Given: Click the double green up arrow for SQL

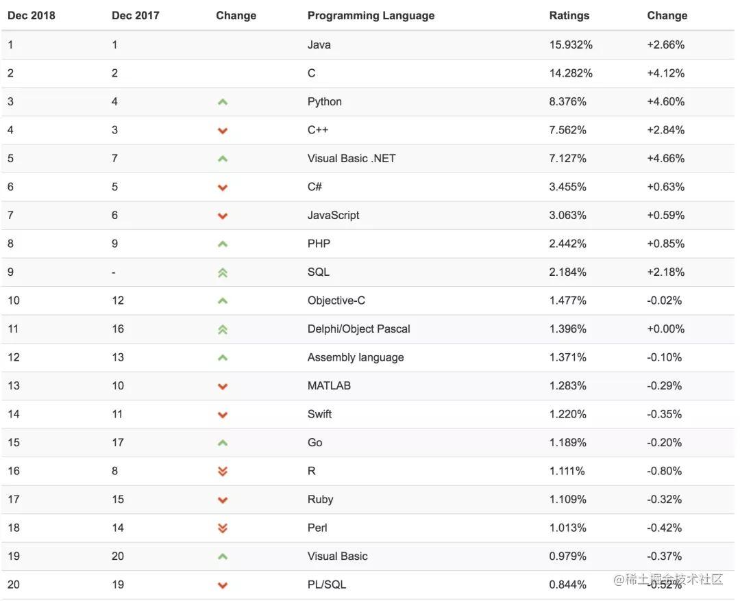Looking at the screenshot, I should click(223, 272).
